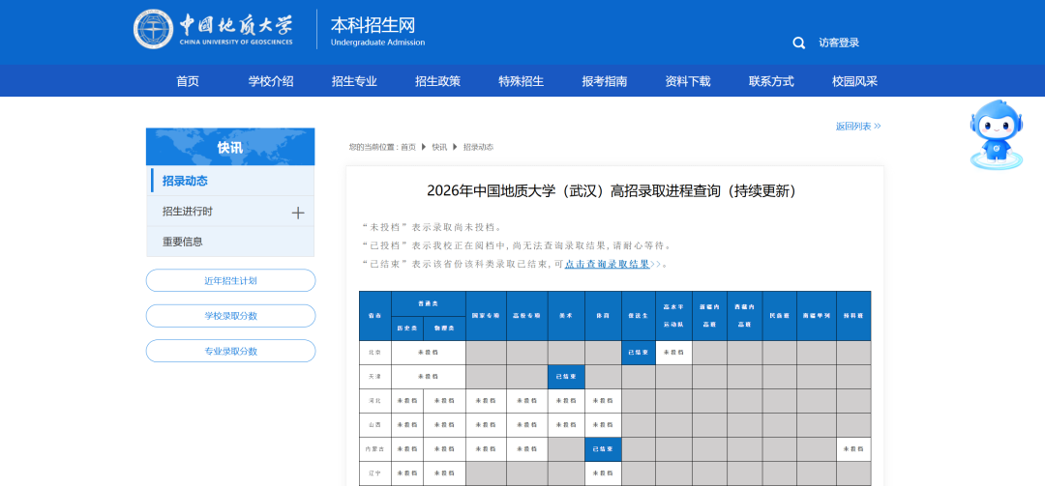The width and height of the screenshot is (1045, 486).
Task: Click 历史类 table subheader cell
Action: pyautogui.click(x=407, y=329)
